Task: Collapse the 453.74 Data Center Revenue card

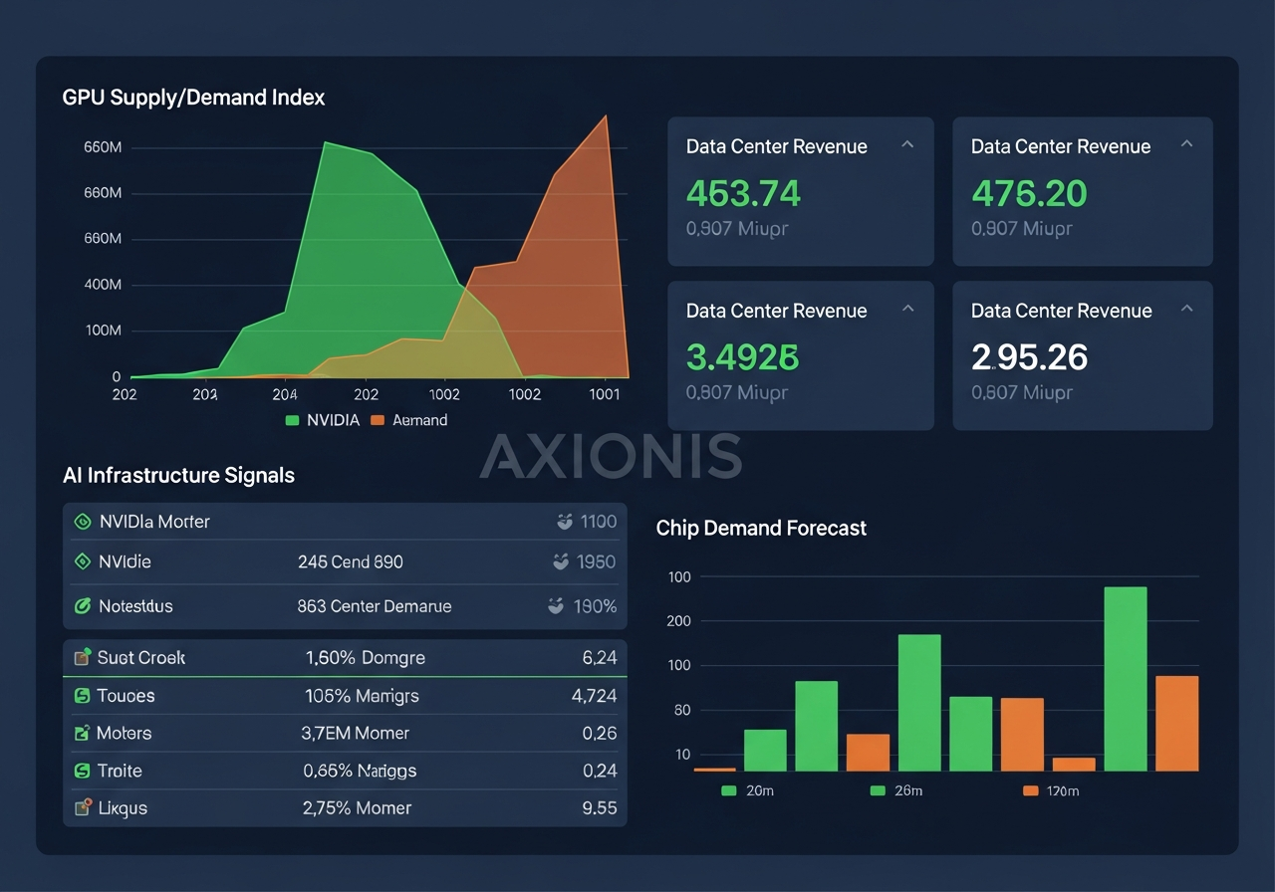Action: (907, 144)
